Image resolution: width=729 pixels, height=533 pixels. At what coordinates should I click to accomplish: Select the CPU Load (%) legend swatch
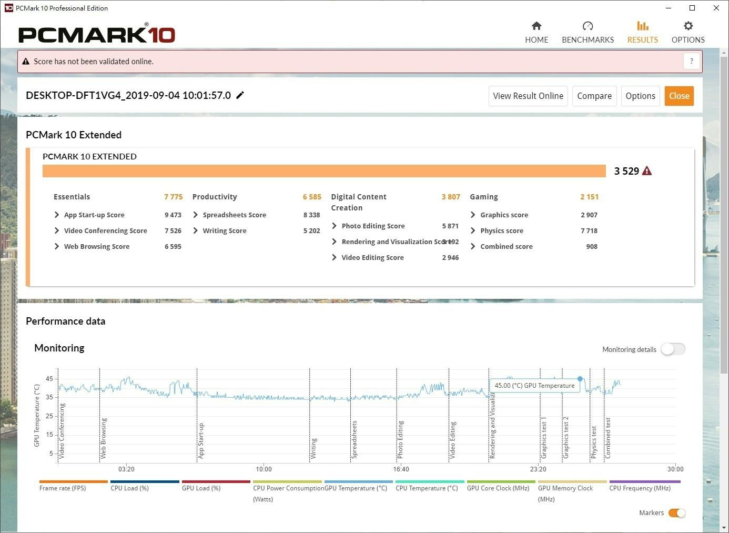(145, 481)
